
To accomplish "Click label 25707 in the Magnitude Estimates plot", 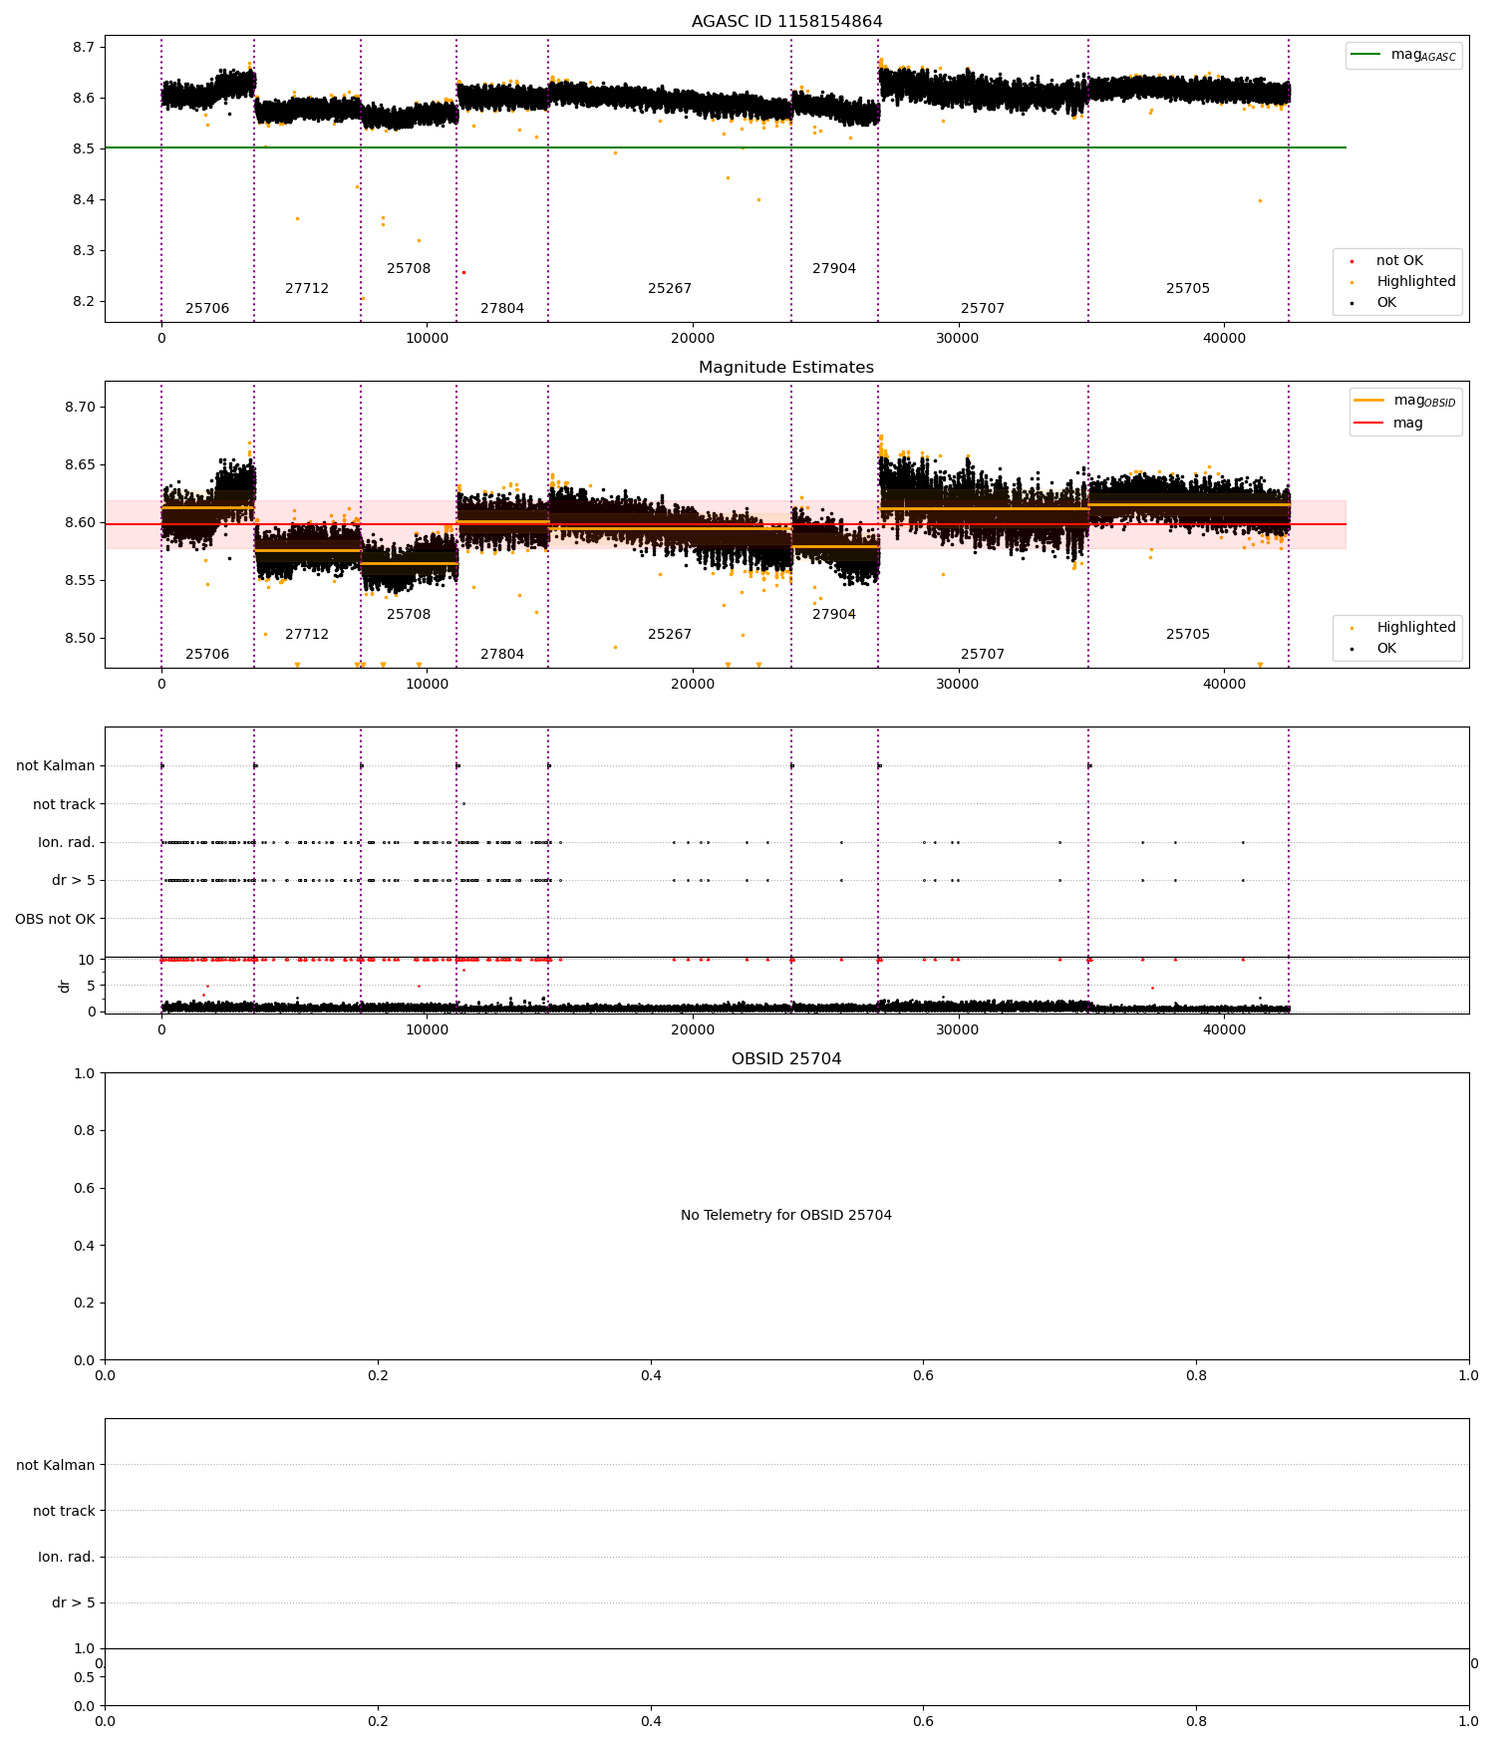I will pos(983,655).
